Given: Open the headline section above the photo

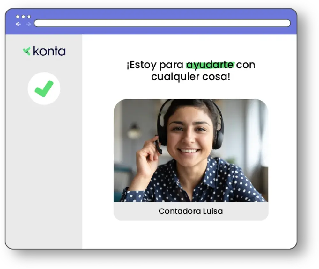Looking at the screenshot, I should (x=191, y=70).
